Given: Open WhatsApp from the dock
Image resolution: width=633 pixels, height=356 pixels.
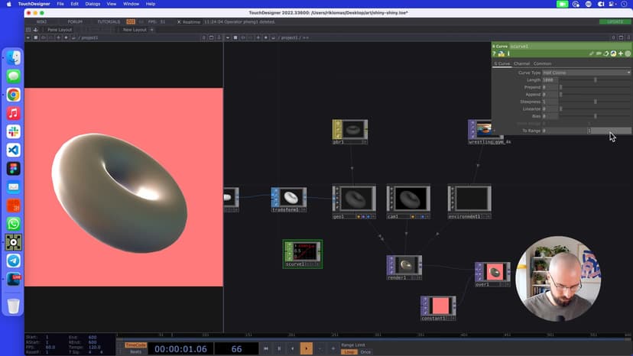Looking at the screenshot, I should tap(13, 224).
